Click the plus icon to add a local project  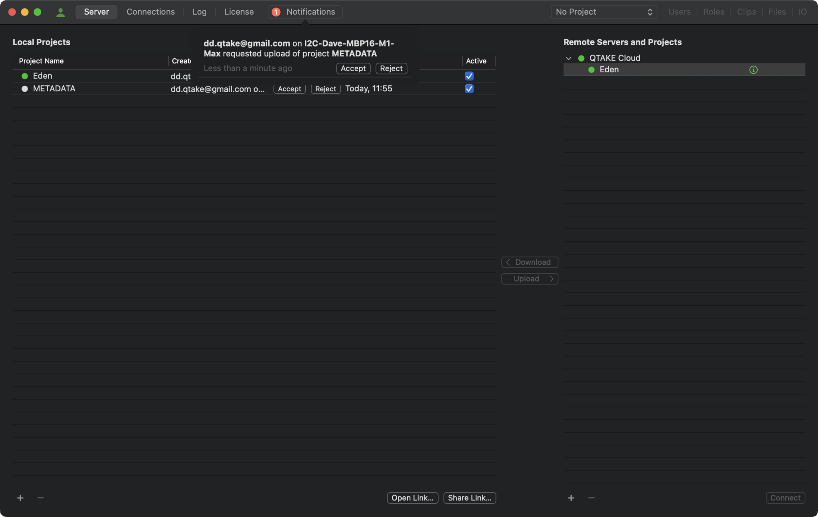[x=20, y=498]
